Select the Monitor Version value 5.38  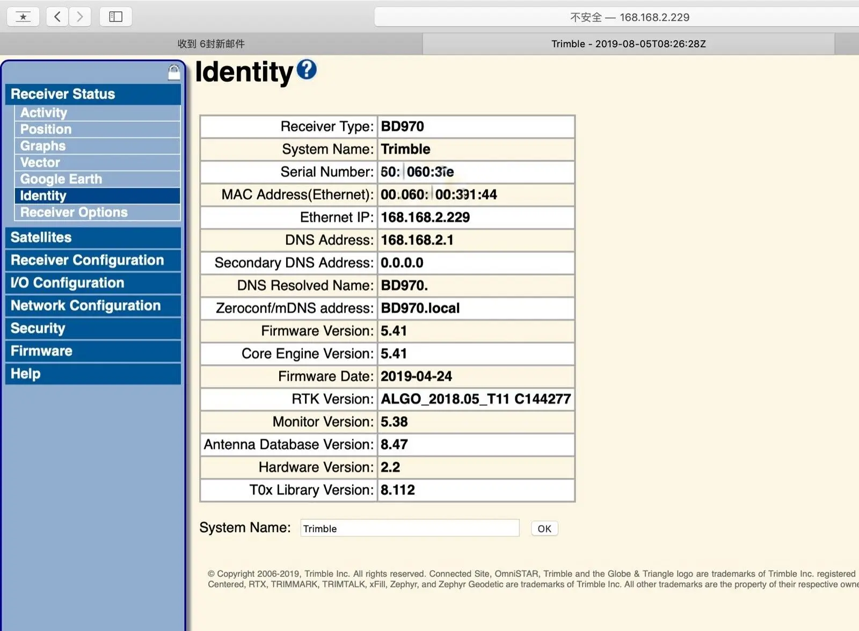tap(395, 422)
